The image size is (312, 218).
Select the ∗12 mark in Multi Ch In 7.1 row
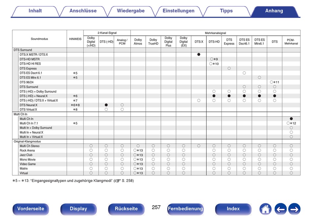pyautogui.click(x=293, y=123)
